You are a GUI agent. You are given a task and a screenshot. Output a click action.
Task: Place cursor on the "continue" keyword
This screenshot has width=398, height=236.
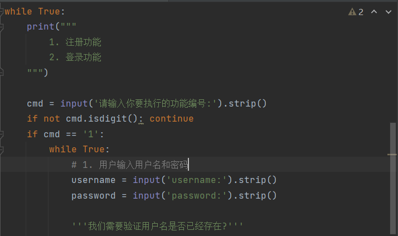click(171, 119)
